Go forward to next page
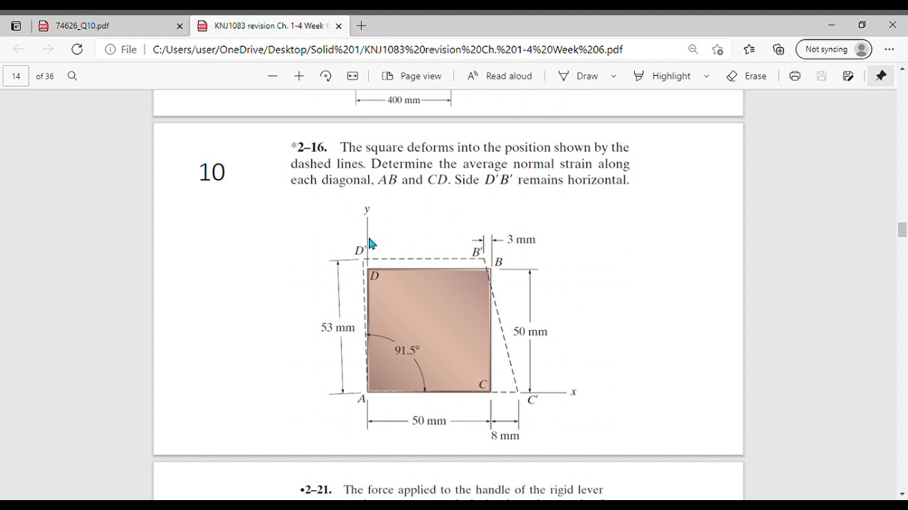Screen dimensions: 908x510 click(x=48, y=50)
